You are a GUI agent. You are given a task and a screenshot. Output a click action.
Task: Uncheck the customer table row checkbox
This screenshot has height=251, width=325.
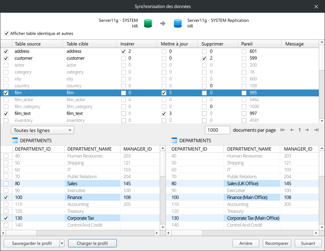tap(6, 58)
